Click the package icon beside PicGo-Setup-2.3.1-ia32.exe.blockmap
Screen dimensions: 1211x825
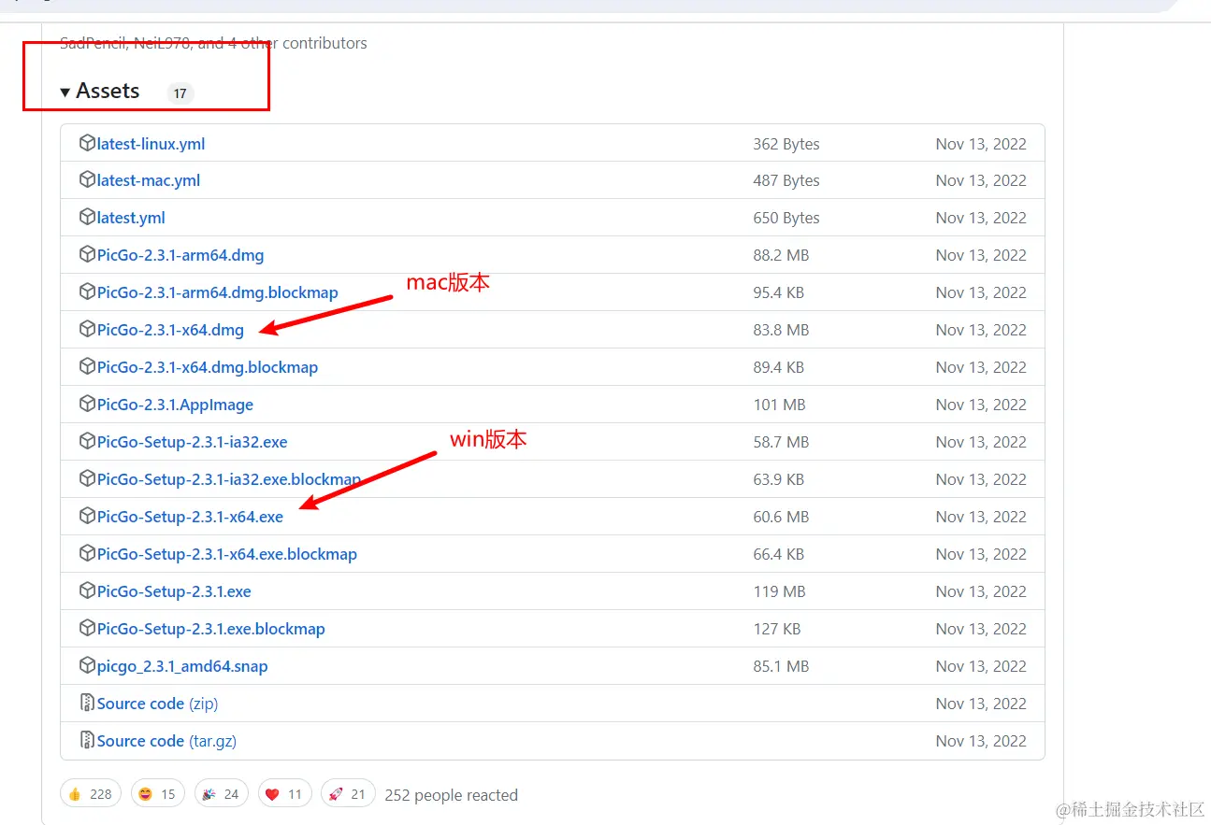(x=87, y=479)
